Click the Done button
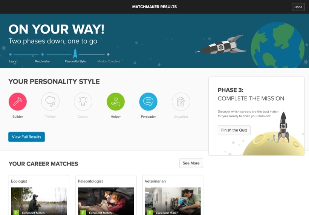 (298, 7)
